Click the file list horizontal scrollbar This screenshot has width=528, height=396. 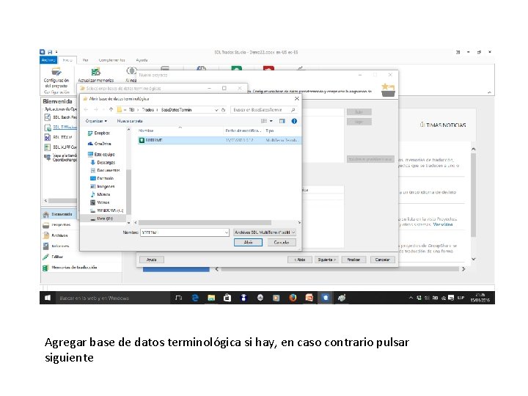[205, 223]
